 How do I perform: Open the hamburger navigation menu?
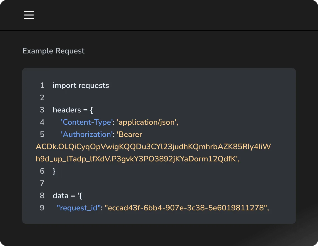tap(29, 15)
